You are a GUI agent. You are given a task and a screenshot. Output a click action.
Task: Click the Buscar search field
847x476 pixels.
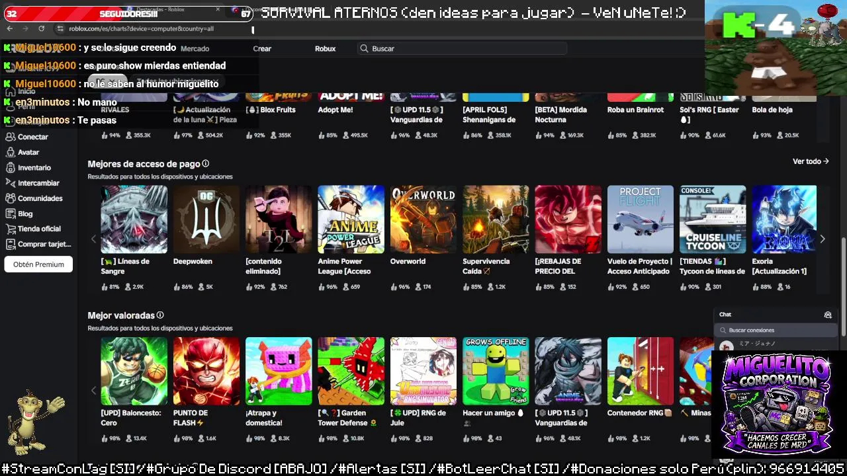(x=462, y=48)
